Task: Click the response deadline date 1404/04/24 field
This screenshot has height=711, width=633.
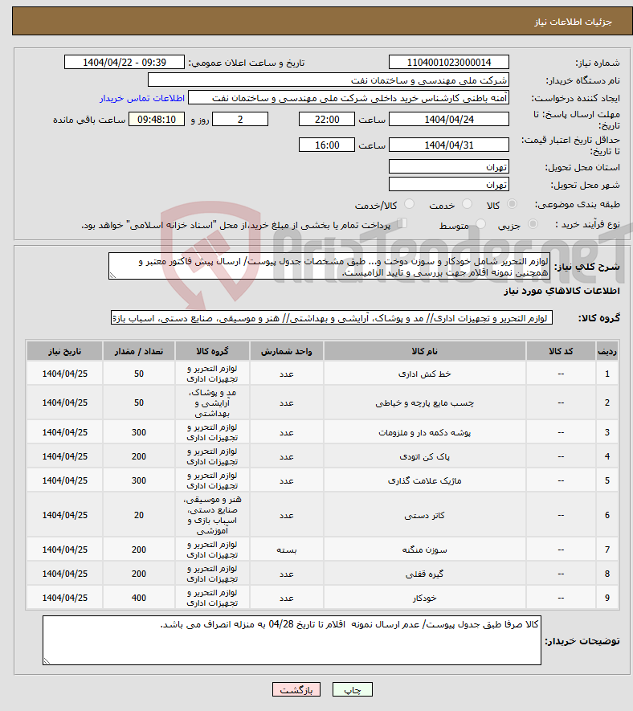Action: point(449,119)
